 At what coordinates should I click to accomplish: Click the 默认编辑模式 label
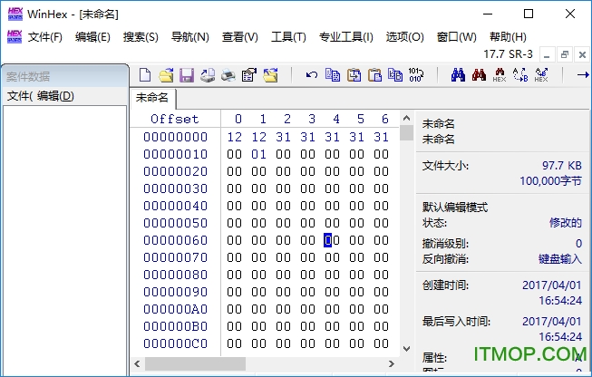(x=455, y=208)
